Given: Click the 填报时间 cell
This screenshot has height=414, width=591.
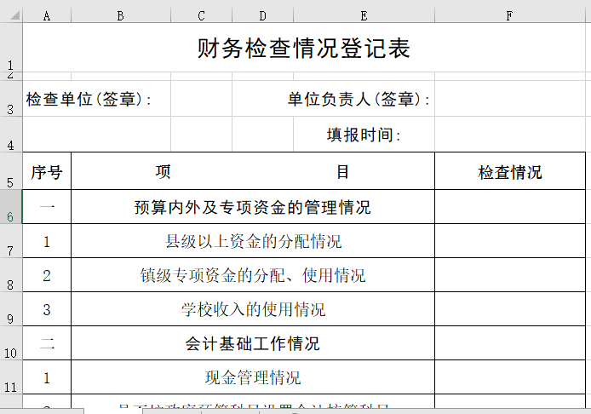Looking at the screenshot, I should 364,135.
